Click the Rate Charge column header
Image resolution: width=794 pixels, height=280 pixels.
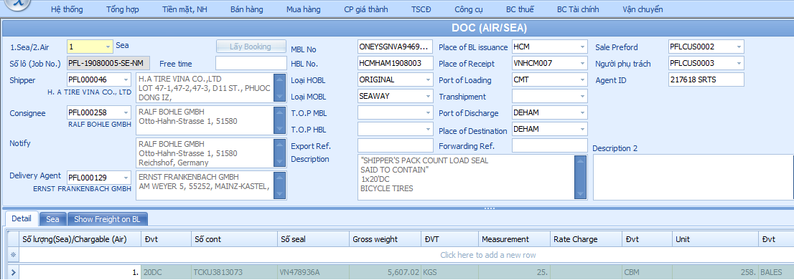[x=587, y=239]
